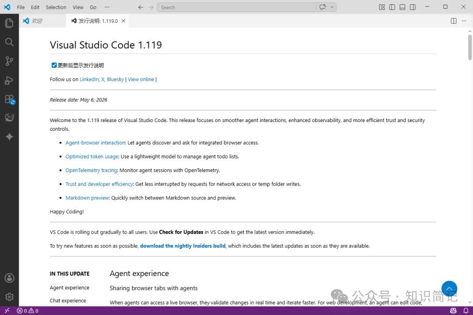Follow the Agent-browser interaction link
The image size is (473, 315).
[x=95, y=143]
